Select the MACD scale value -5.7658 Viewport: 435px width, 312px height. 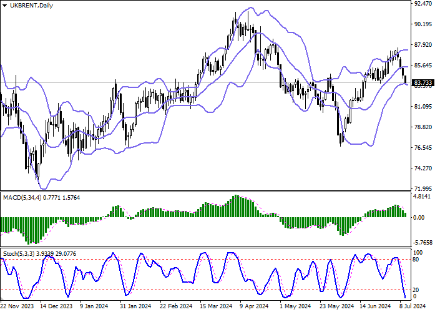click(x=422, y=243)
